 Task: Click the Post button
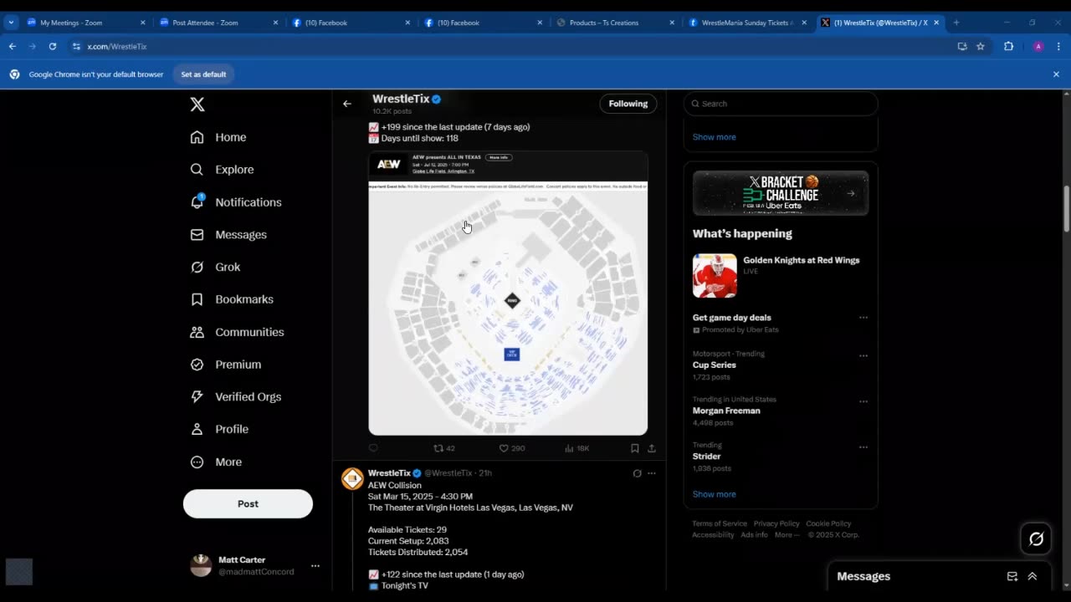[x=248, y=504]
